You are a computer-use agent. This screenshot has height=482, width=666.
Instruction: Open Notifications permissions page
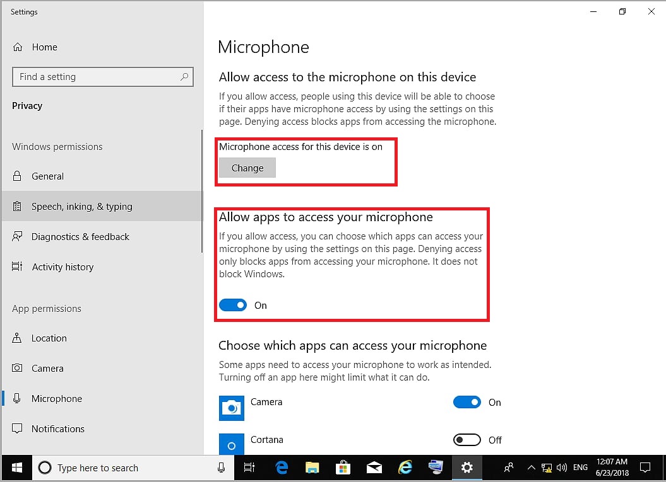pos(102,428)
